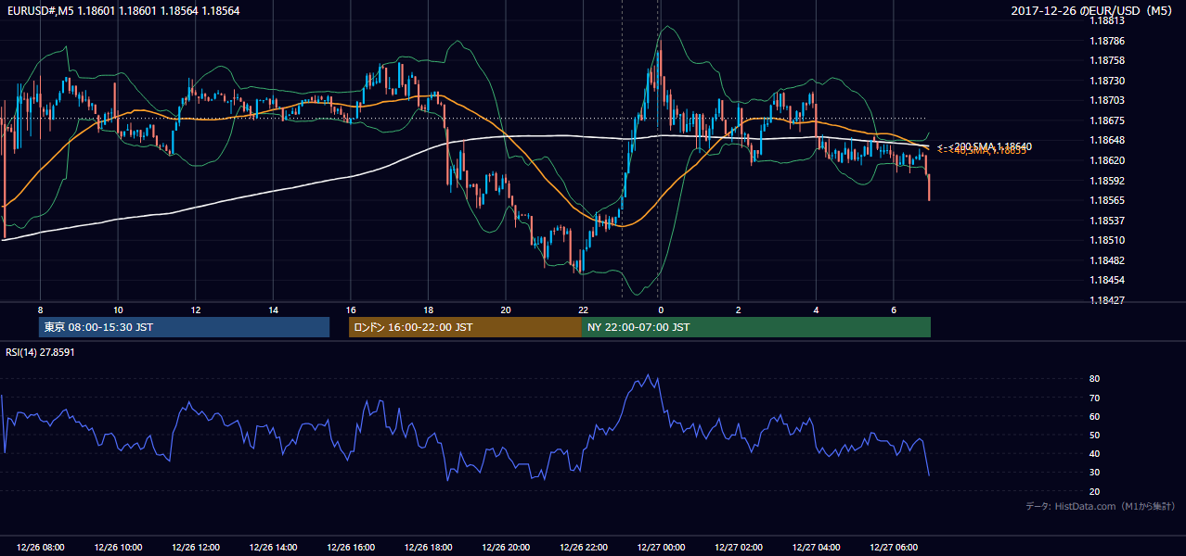1186x556 pixels.
Task: Select the EURUSD#,M5 header with OHLC values
Action: tap(122, 11)
